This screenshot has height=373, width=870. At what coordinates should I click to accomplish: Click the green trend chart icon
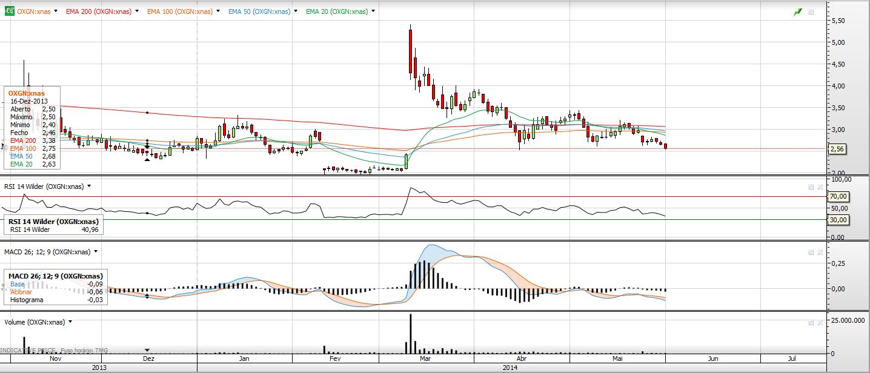[x=798, y=12]
